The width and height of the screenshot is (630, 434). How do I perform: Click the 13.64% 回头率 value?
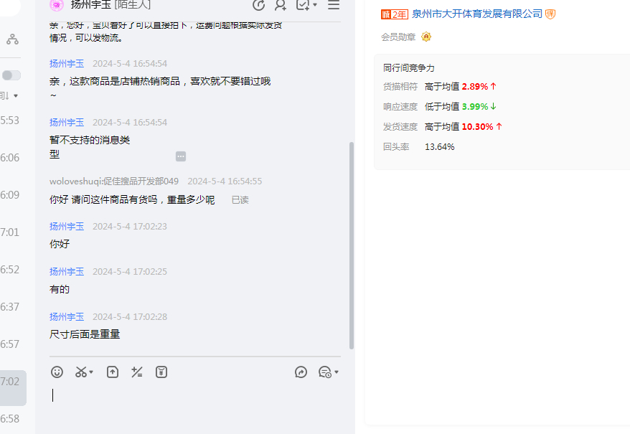coord(440,146)
